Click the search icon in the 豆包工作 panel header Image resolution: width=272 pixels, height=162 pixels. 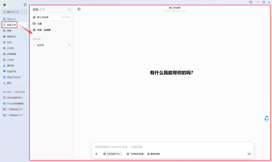[x=70, y=10]
